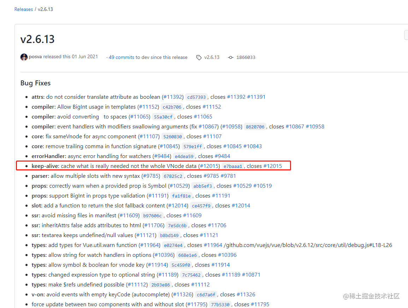Open commit hash 67825c2

coord(173,176)
